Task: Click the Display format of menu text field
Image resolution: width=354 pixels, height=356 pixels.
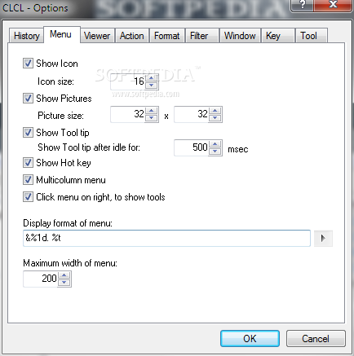Action: point(166,238)
